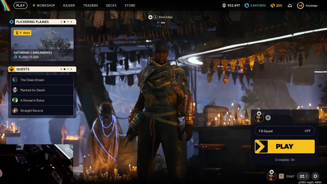Click the 200 token balance
The height and width of the screenshot is (184, 327).
click(x=279, y=5)
